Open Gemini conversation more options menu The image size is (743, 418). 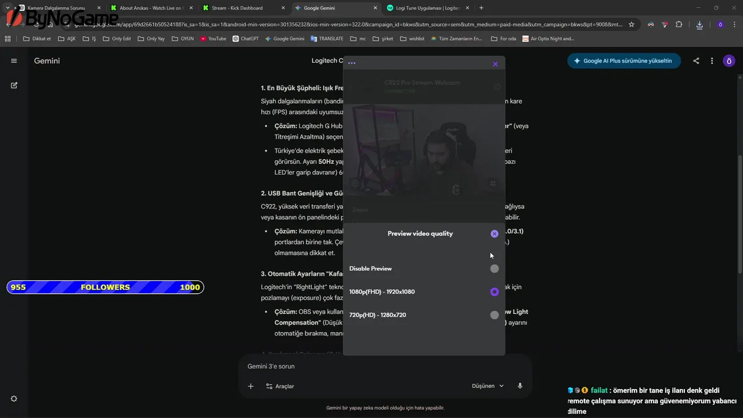pos(712,61)
